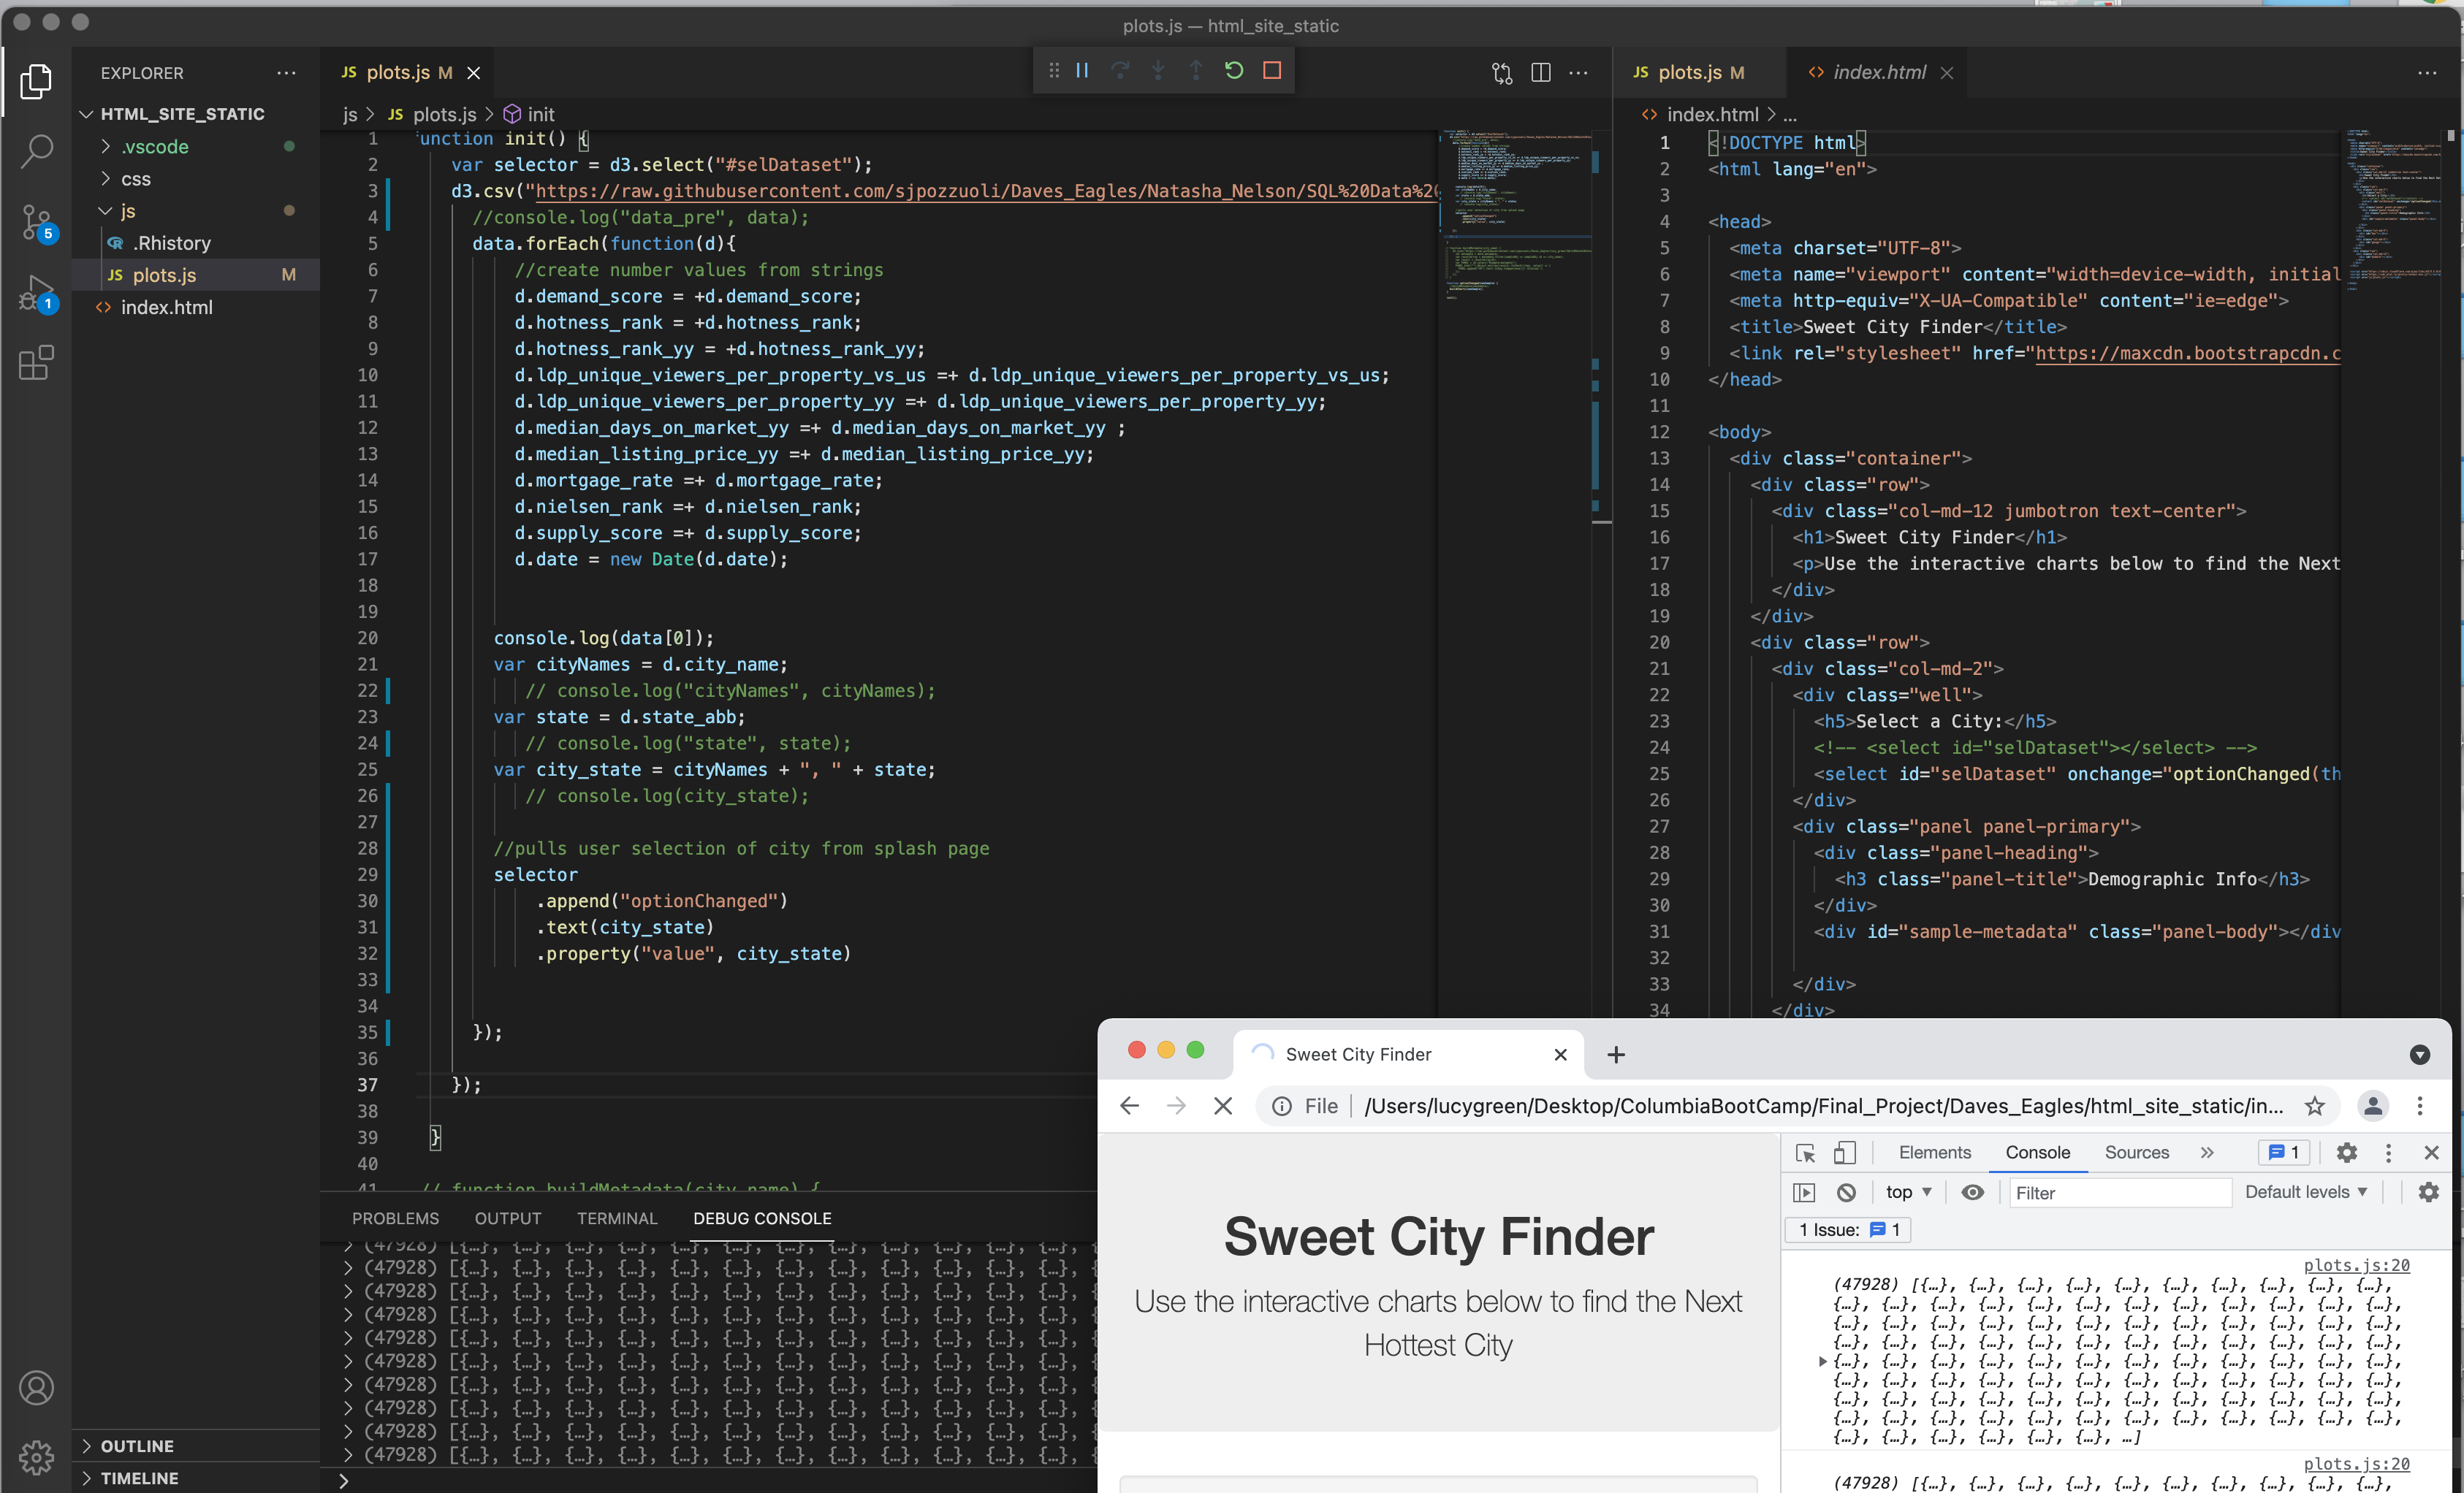Viewport: 2464px width, 1493px height.
Task: Toggle live expression eye in console
Action: tap(1972, 1192)
